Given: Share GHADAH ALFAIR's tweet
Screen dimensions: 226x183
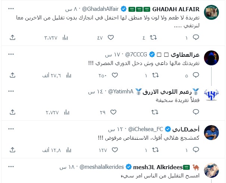Looking at the screenshot, I should pyautogui.click(x=12, y=37).
